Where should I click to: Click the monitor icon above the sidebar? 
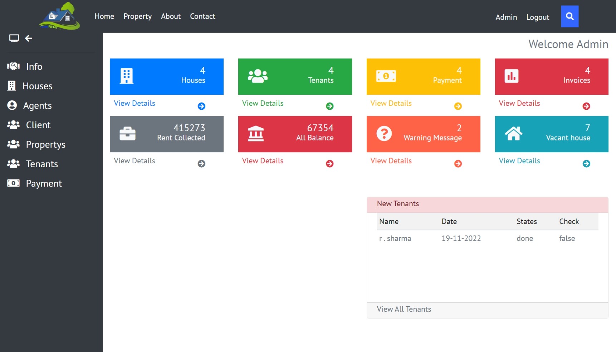click(x=14, y=38)
